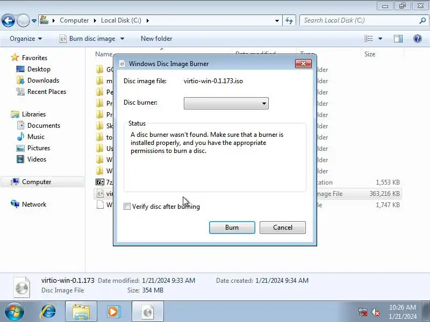Screen dimensions: 430x322
Task: Open the Music library
Action: (x=31, y=137)
